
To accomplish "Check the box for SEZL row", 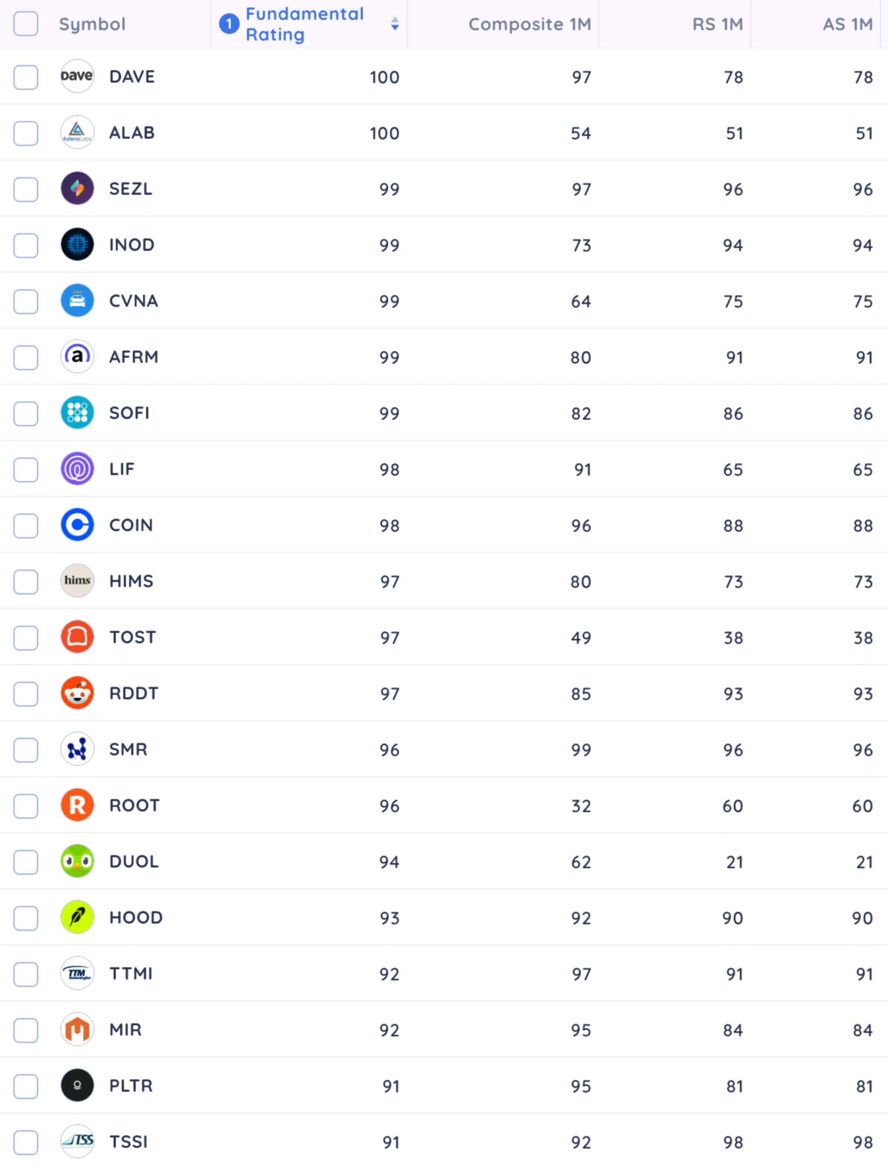I will click(26, 189).
